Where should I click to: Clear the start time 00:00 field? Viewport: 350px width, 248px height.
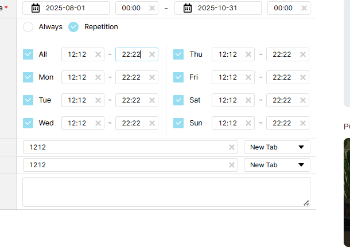pyautogui.click(x=151, y=8)
